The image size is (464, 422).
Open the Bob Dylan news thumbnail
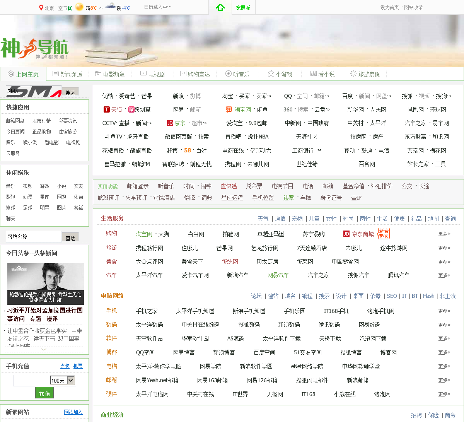(x=46, y=283)
